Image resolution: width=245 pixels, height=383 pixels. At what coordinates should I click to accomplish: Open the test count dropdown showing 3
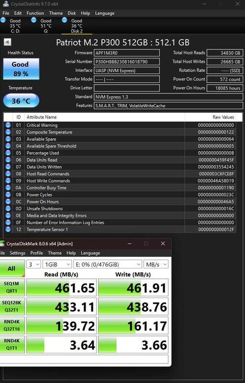(33, 264)
